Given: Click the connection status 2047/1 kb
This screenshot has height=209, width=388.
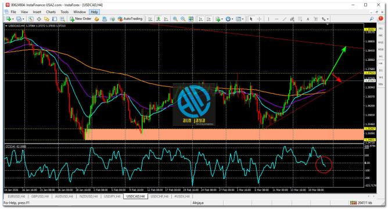Looking at the screenshot, I should coord(361,203).
